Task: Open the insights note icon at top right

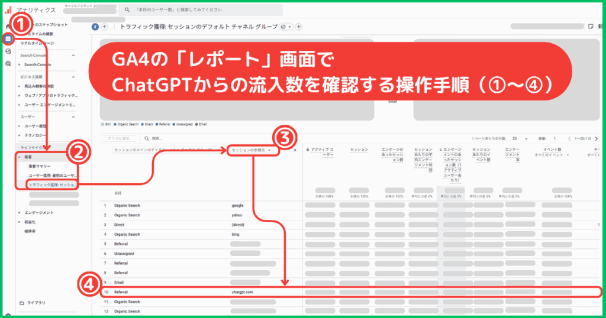Action: 591,27
